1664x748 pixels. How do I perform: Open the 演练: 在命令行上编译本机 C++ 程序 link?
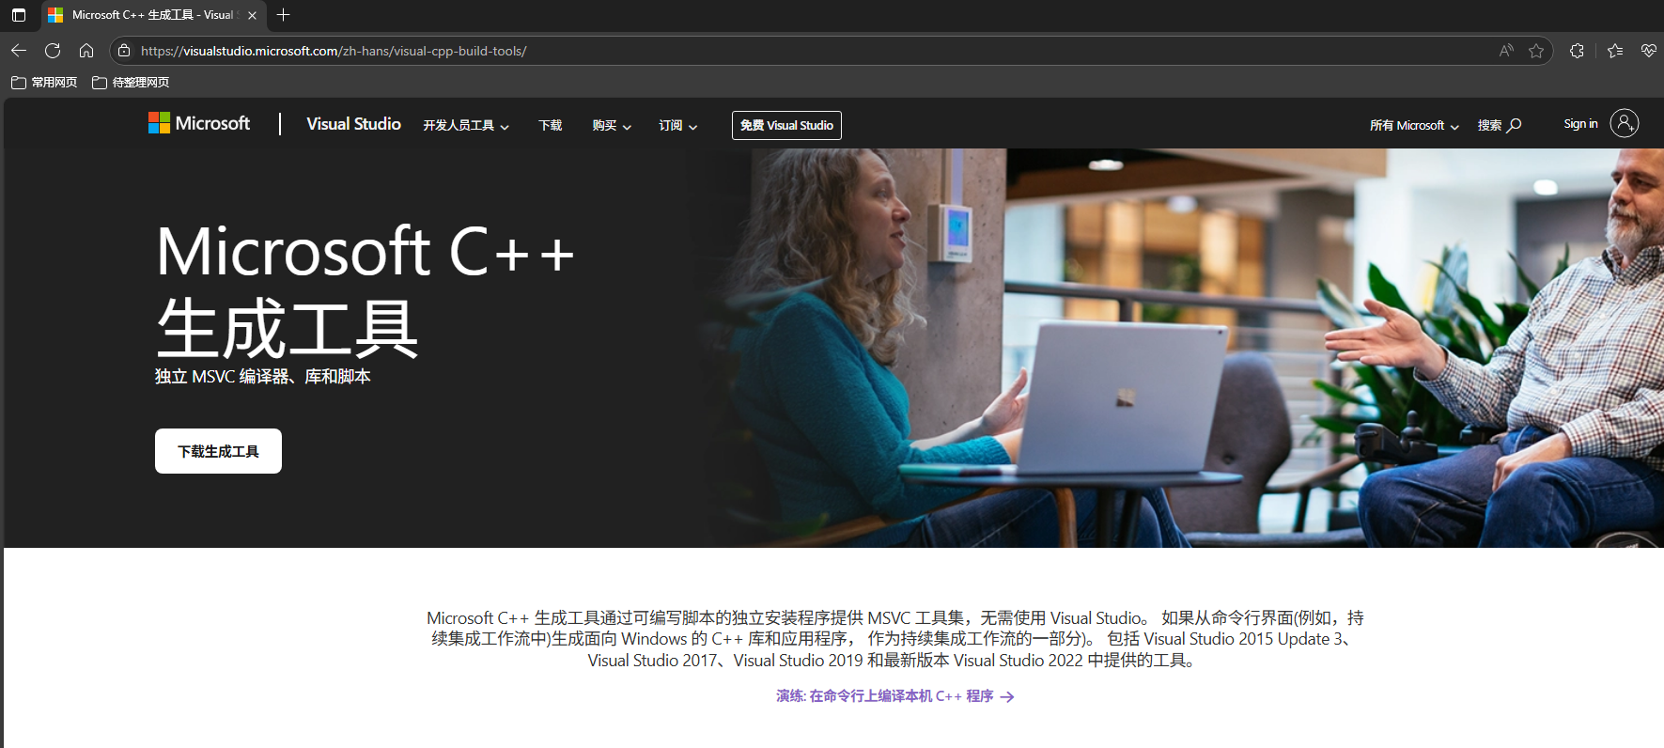coord(894,696)
